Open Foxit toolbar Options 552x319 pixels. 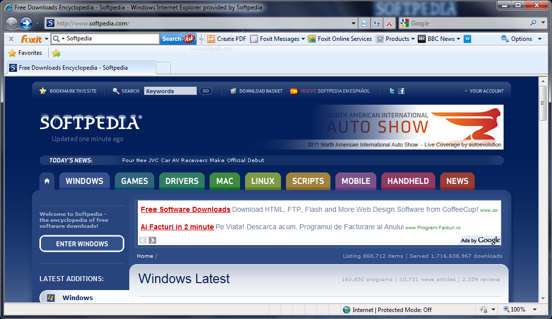(522, 39)
